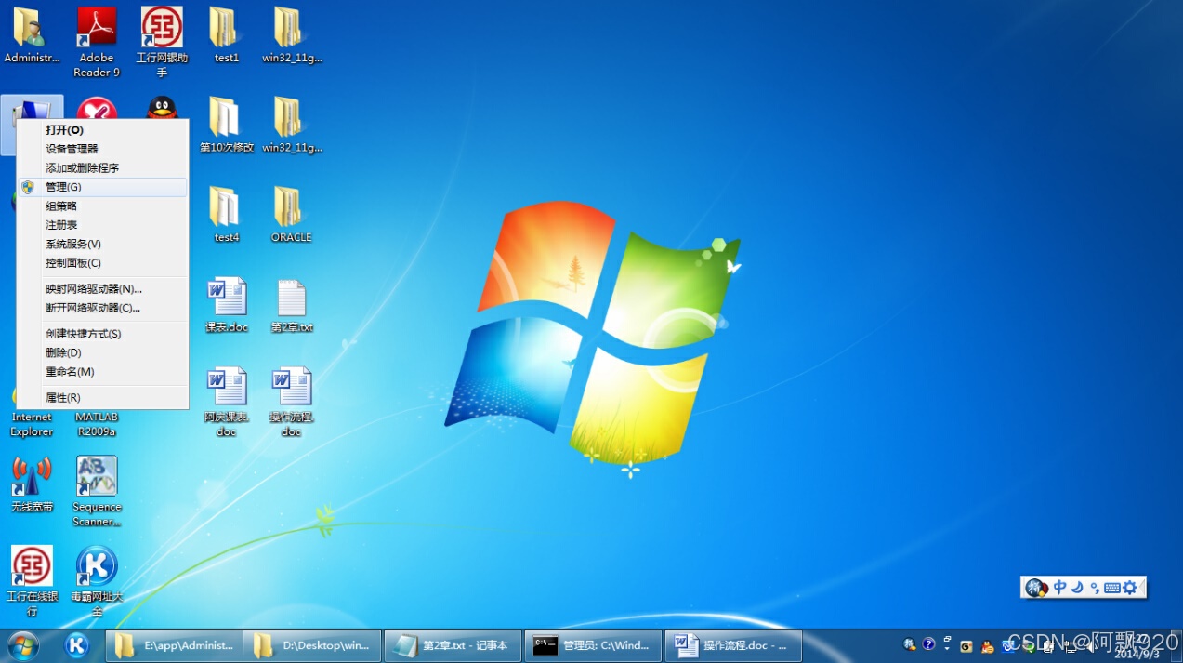Viewport: 1183px width, 663px height.
Task: Choose 设备管理器 in context menu
Action: 103,149
